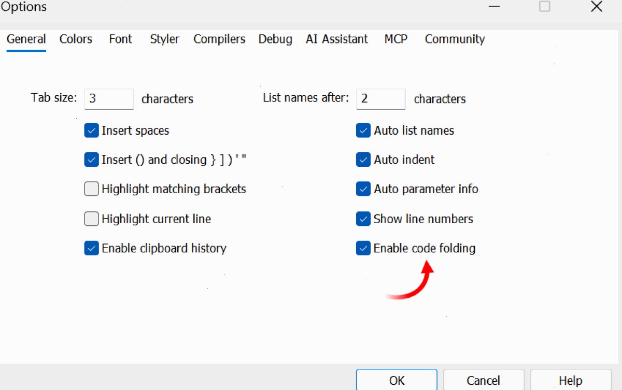Select the MCP tab

click(396, 39)
